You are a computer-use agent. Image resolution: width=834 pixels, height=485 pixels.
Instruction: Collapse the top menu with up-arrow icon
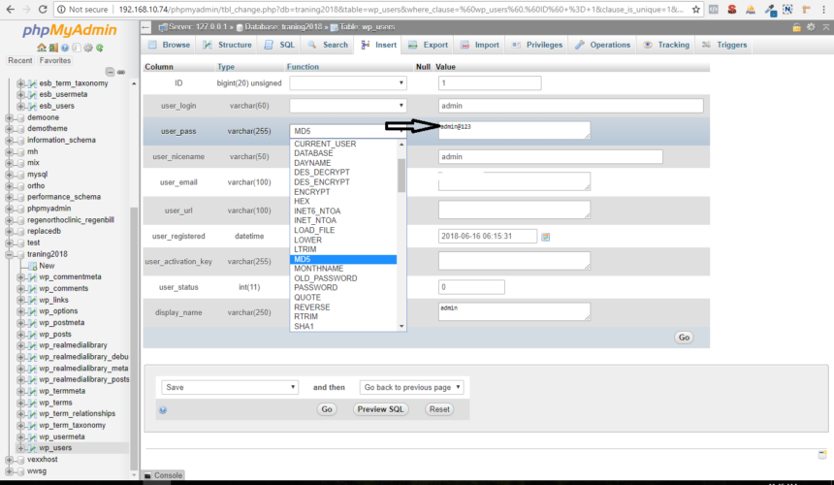825,27
